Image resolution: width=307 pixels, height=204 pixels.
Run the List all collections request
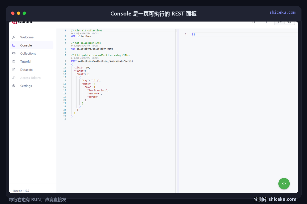(x=75, y=33)
